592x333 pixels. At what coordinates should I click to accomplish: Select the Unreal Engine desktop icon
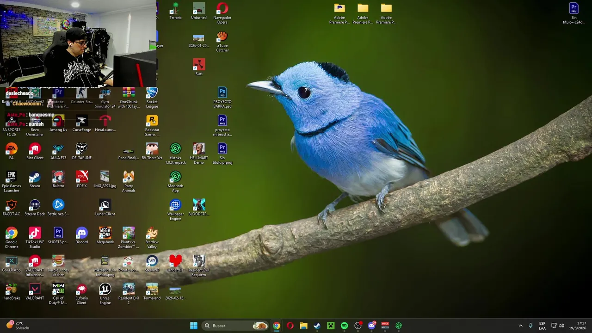click(x=105, y=294)
